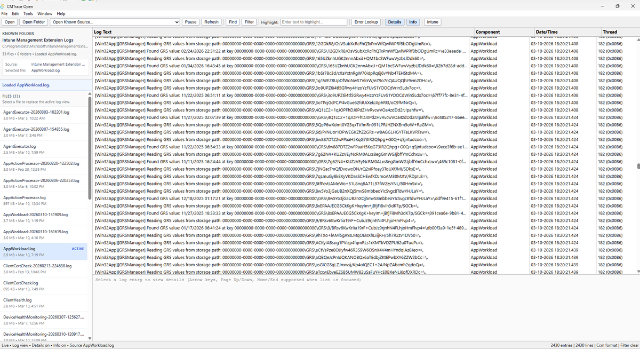Pause live log updating
The height and width of the screenshot is (349, 640).
190,22
